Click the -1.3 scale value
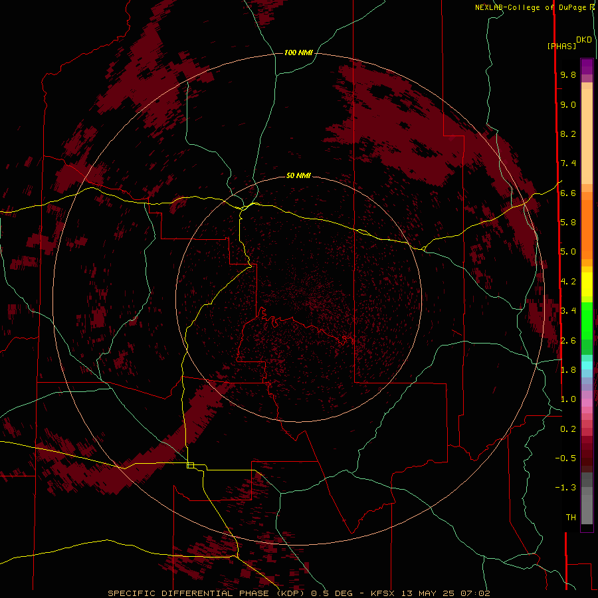The image size is (598, 598). pyautogui.click(x=565, y=488)
